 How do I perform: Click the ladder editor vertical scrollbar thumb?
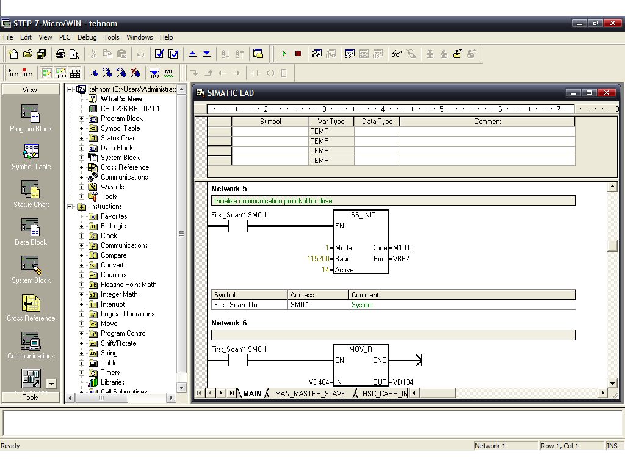pos(612,246)
